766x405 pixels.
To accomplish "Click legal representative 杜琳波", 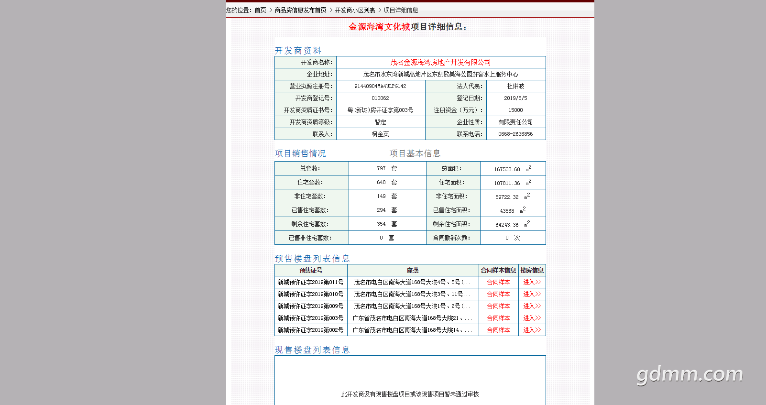I will click(x=515, y=86).
